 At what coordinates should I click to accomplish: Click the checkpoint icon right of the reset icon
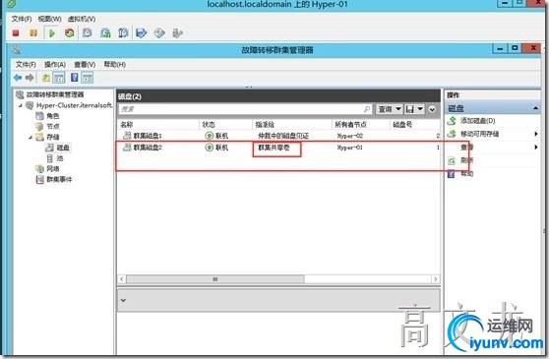tap(88, 32)
